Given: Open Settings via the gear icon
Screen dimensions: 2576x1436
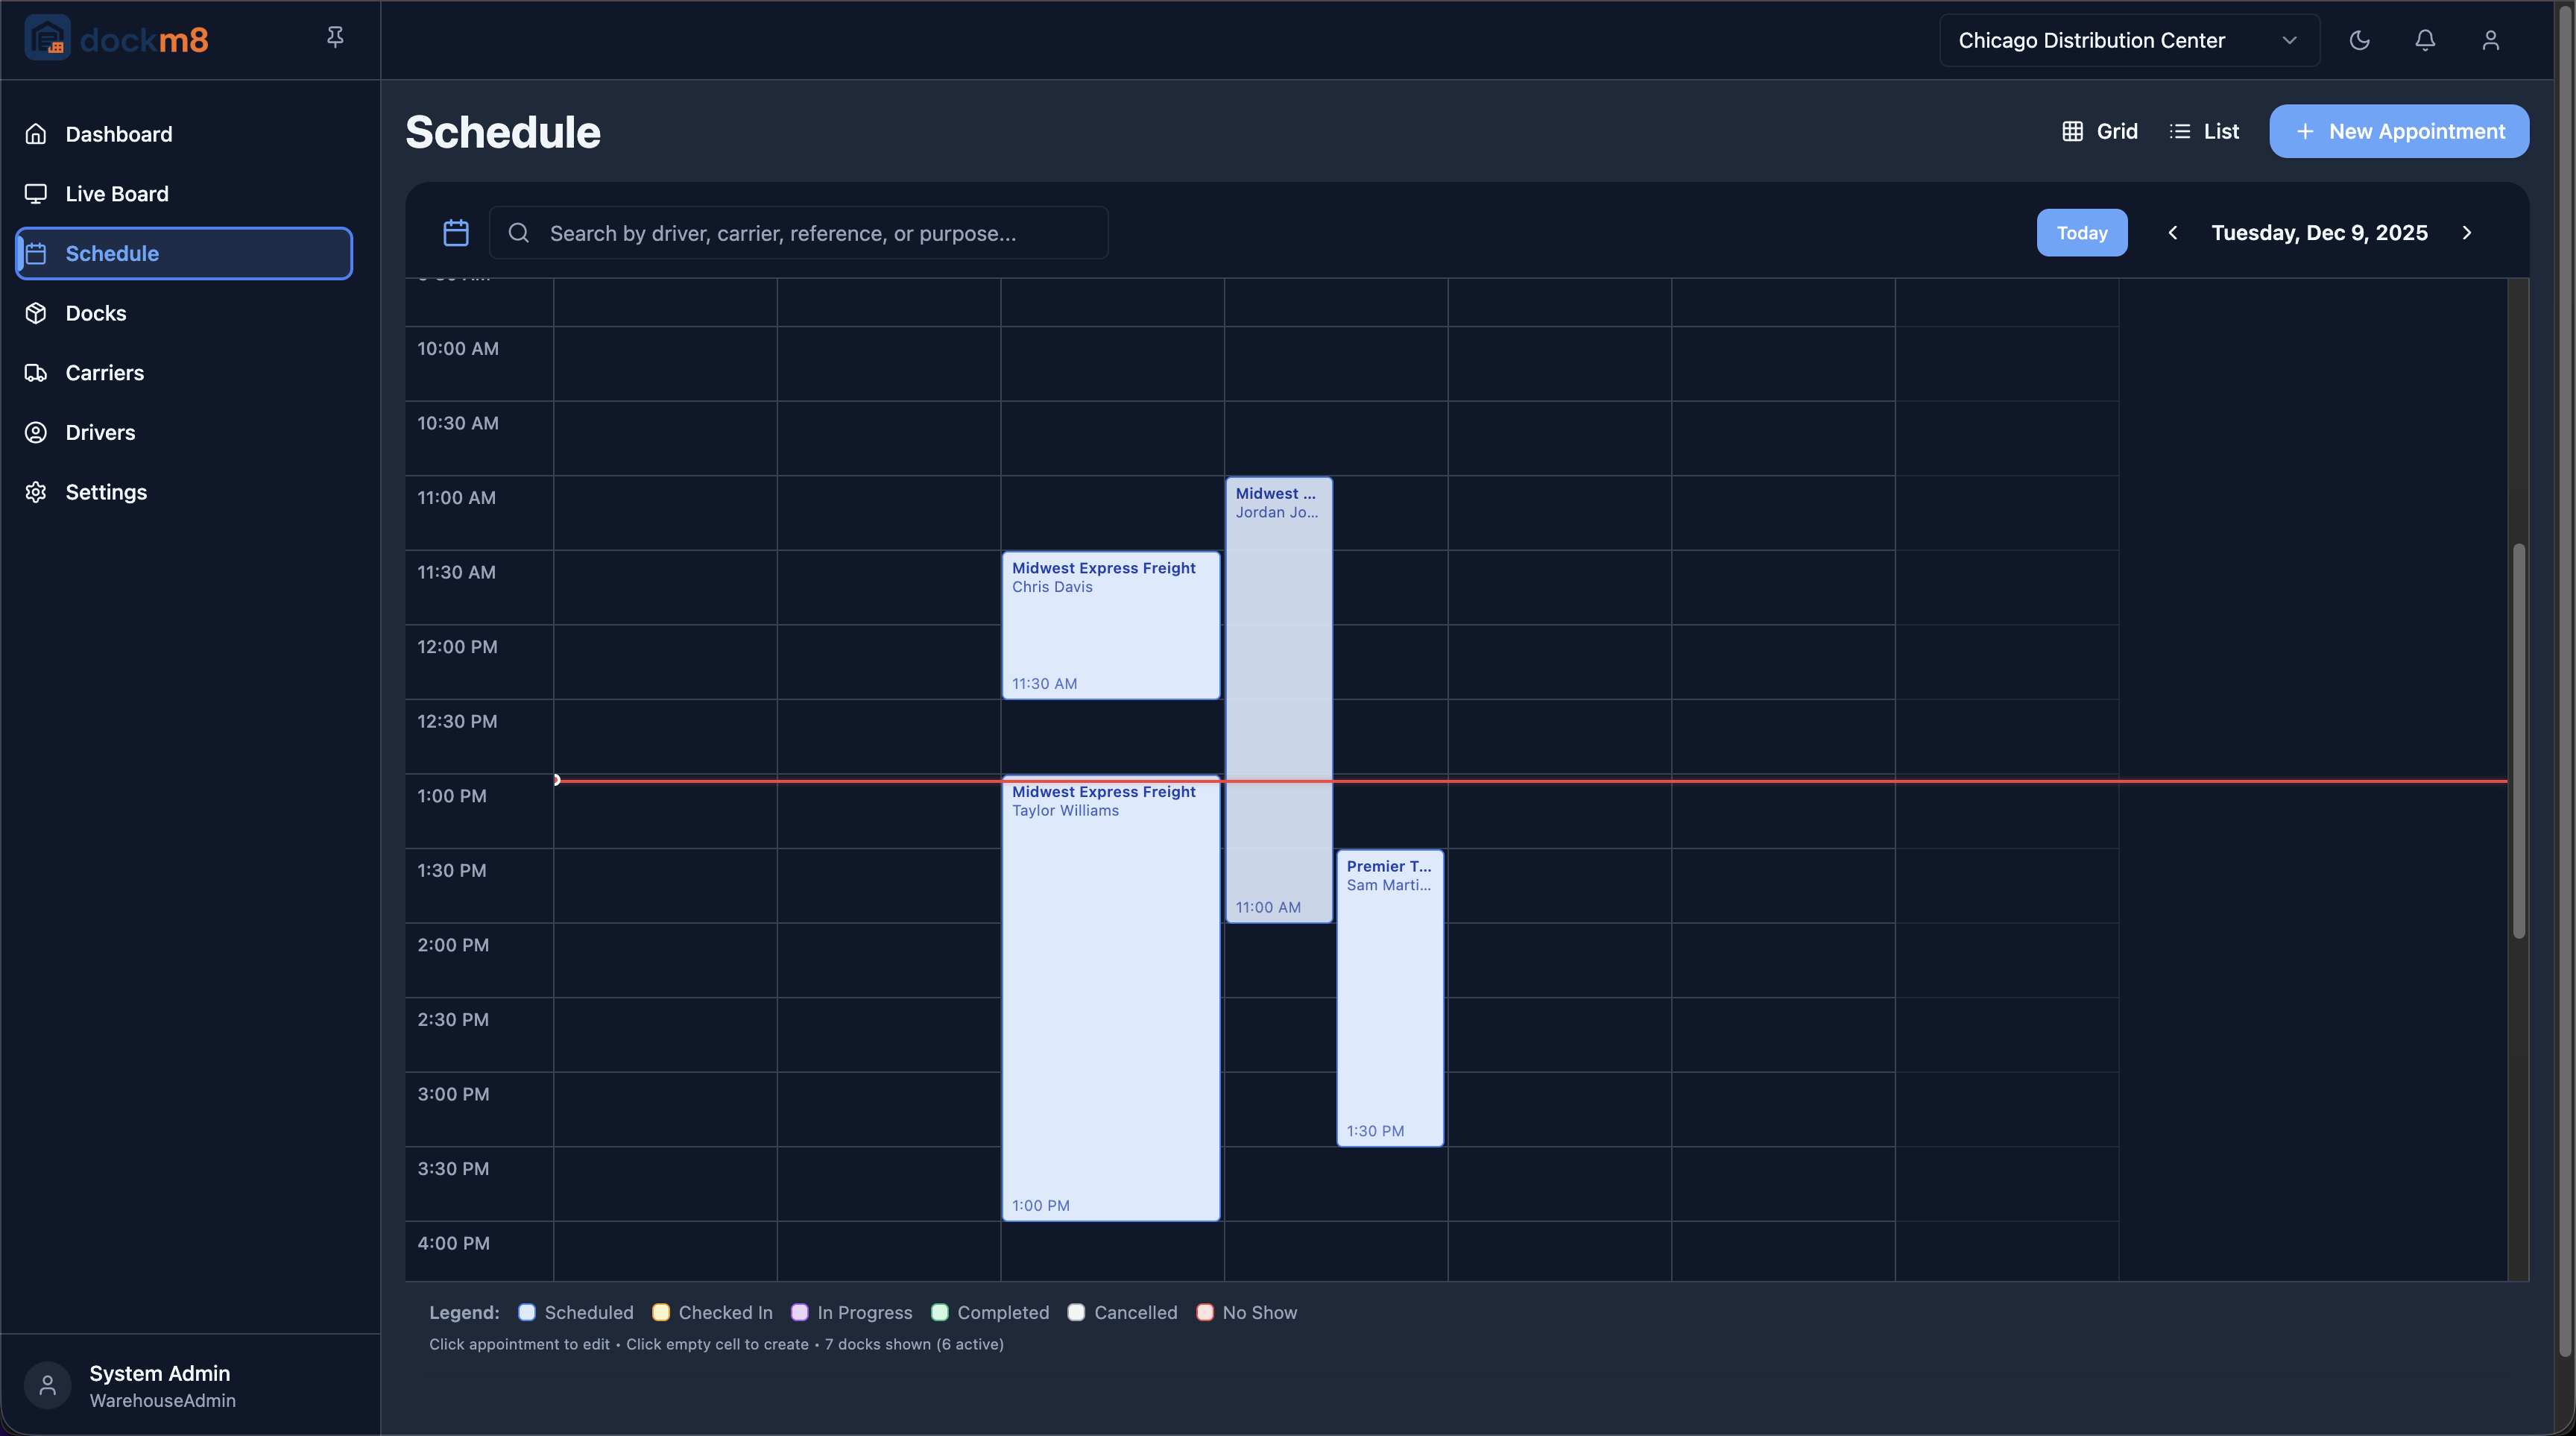Looking at the screenshot, I should click(36, 491).
